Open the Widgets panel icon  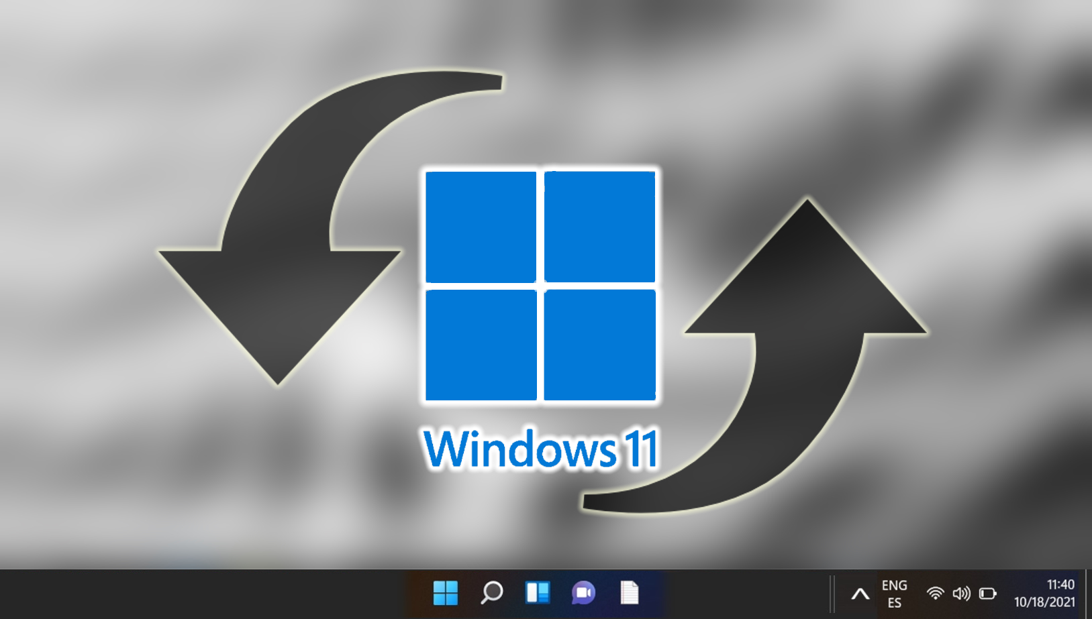point(538,593)
